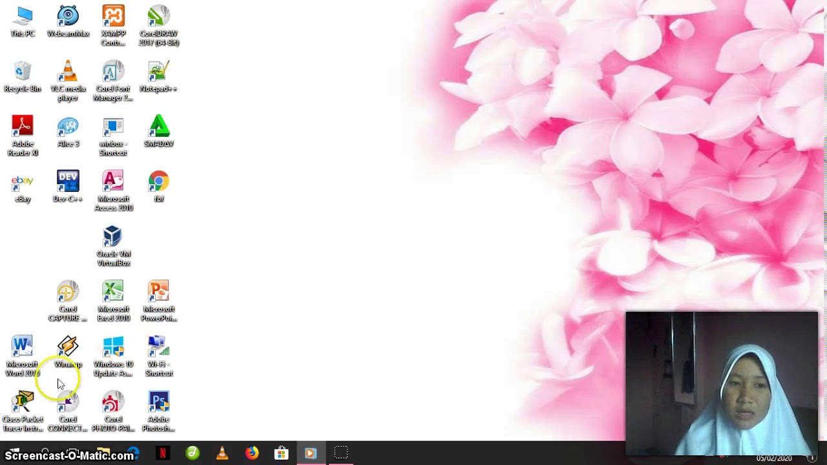Open Microsoft Store in the taskbar

tap(281, 453)
